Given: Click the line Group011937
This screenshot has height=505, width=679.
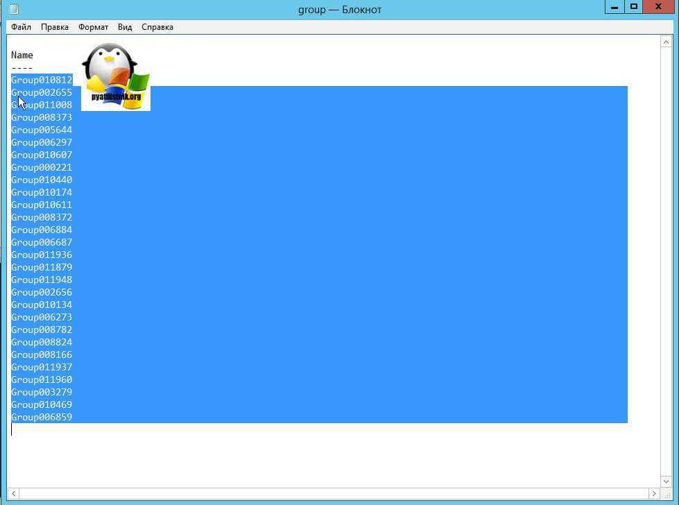Looking at the screenshot, I should pos(42,367).
